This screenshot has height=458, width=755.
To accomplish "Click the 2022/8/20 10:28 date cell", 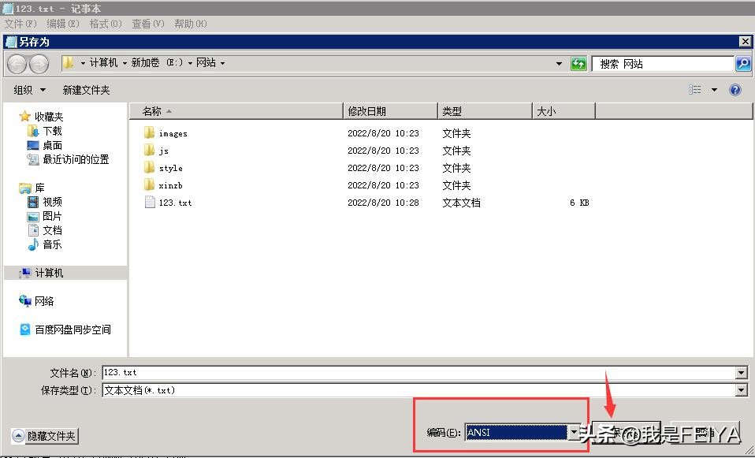I will 383,203.
